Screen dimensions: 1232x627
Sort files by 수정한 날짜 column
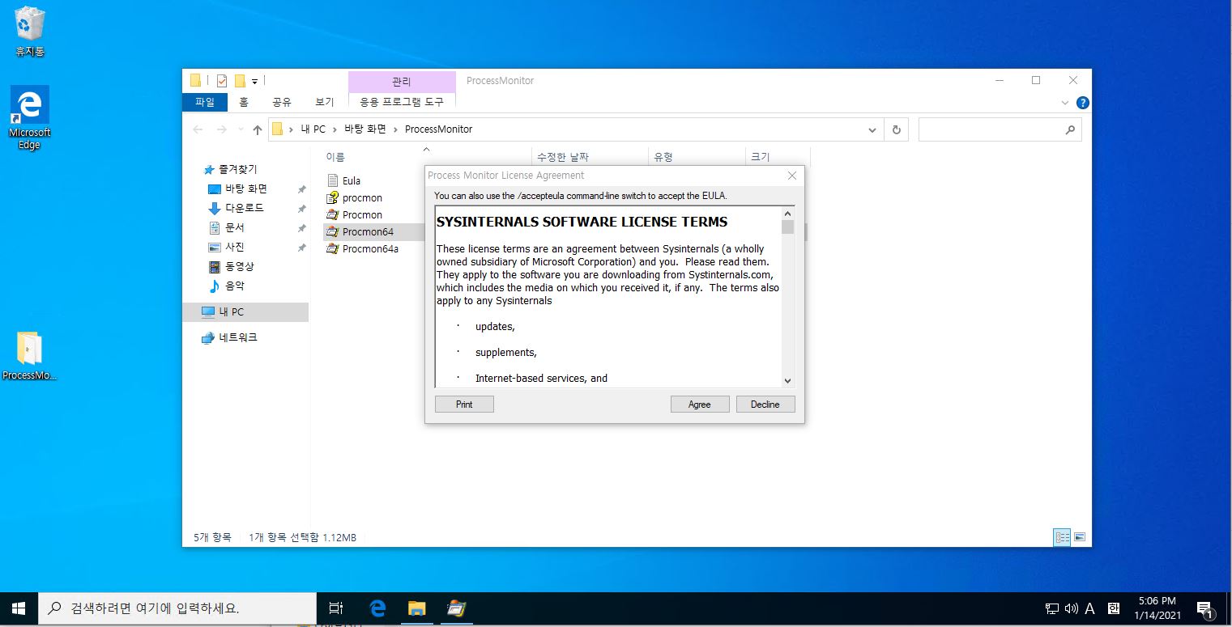point(563,157)
